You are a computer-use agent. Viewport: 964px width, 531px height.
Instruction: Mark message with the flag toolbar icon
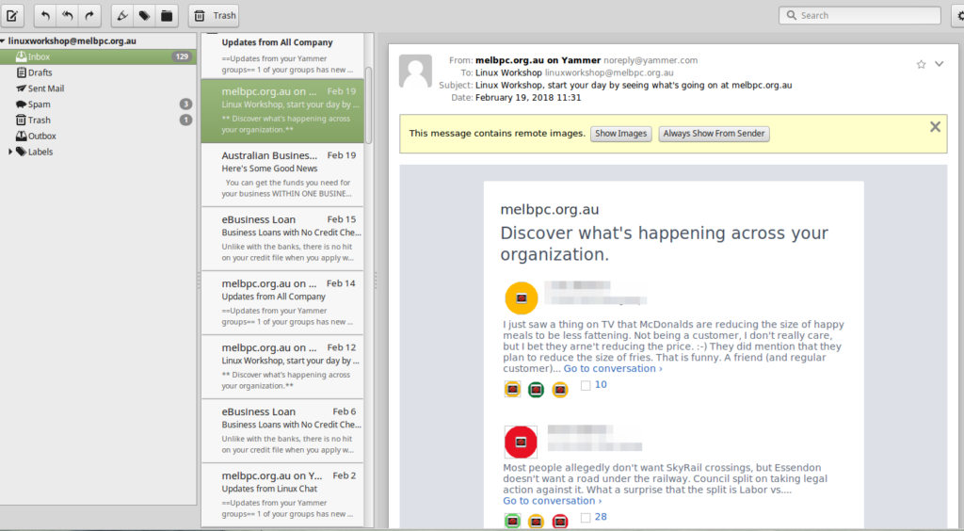pyautogui.click(x=122, y=15)
